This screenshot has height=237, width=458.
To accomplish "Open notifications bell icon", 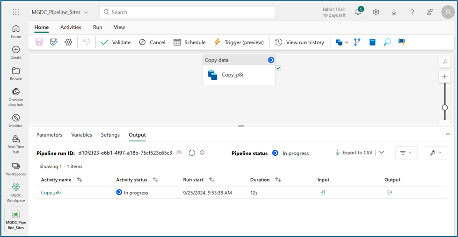I will [358, 12].
